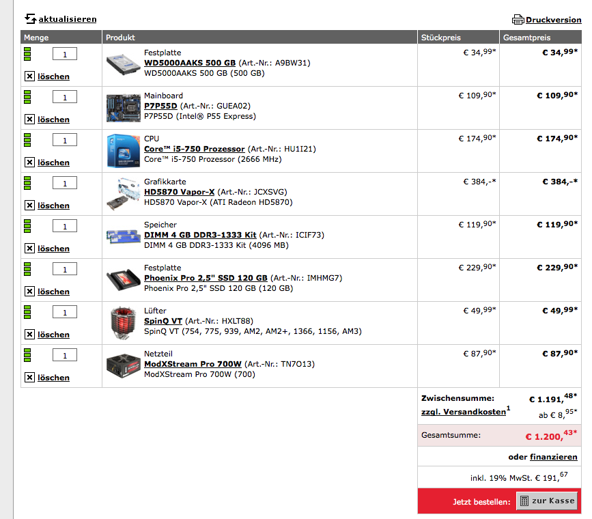Click green availability indicator for WD5000AAKS

(27, 54)
